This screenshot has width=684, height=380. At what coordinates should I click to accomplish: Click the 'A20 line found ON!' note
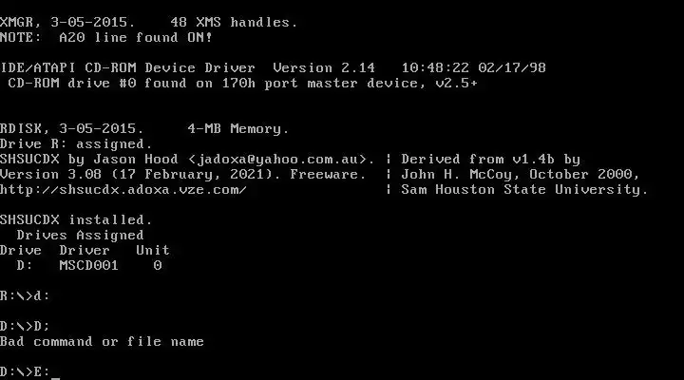click(x=136, y=37)
